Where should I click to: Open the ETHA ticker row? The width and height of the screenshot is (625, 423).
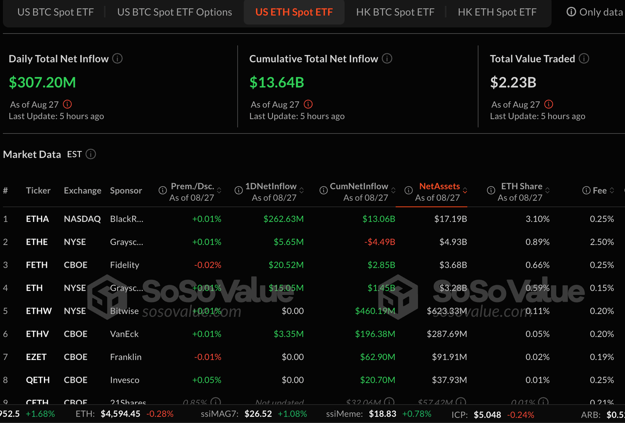37,219
